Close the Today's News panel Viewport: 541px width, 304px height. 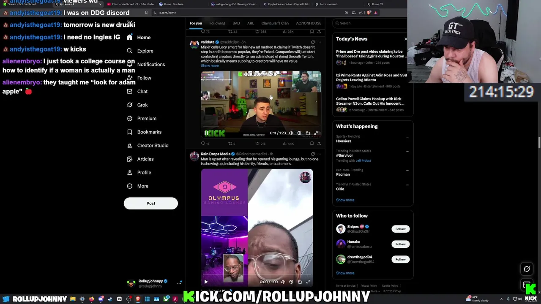point(406,39)
